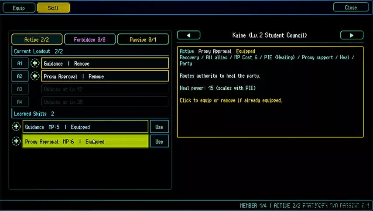
Task: Open the Forbidden 0/0 skills tab
Action: coord(90,39)
